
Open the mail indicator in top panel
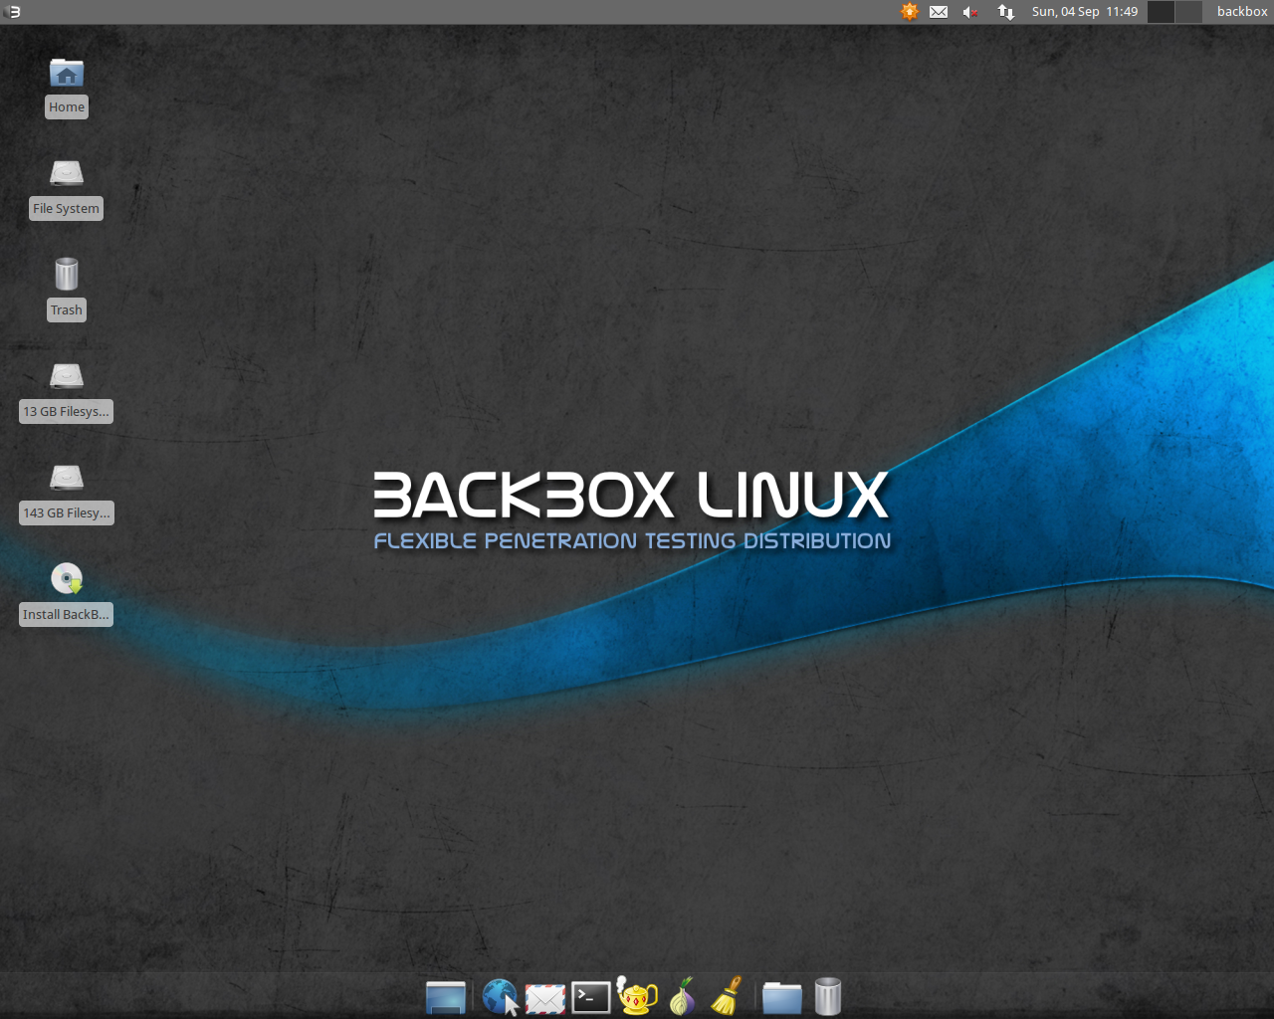(x=939, y=12)
